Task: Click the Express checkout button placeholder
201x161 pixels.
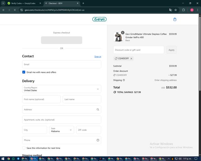Action: pyautogui.click(x=62, y=40)
